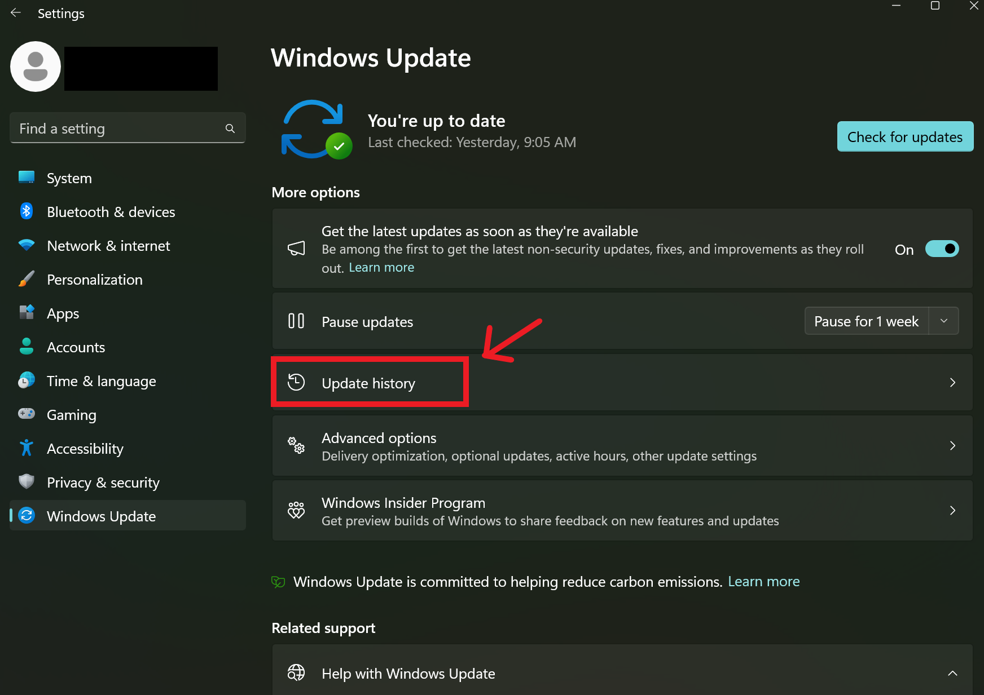Click the Gaming controller icon

click(x=26, y=414)
